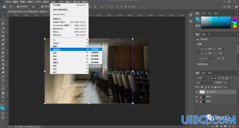Viewport: 239px width, 128px height.
Task: Open the rotation angle dropdown arrow
Action: click(212, 59)
